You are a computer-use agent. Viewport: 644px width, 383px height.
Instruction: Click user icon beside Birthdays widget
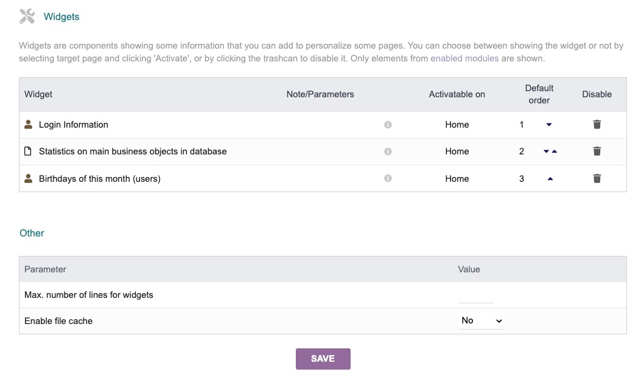pyautogui.click(x=28, y=178)
